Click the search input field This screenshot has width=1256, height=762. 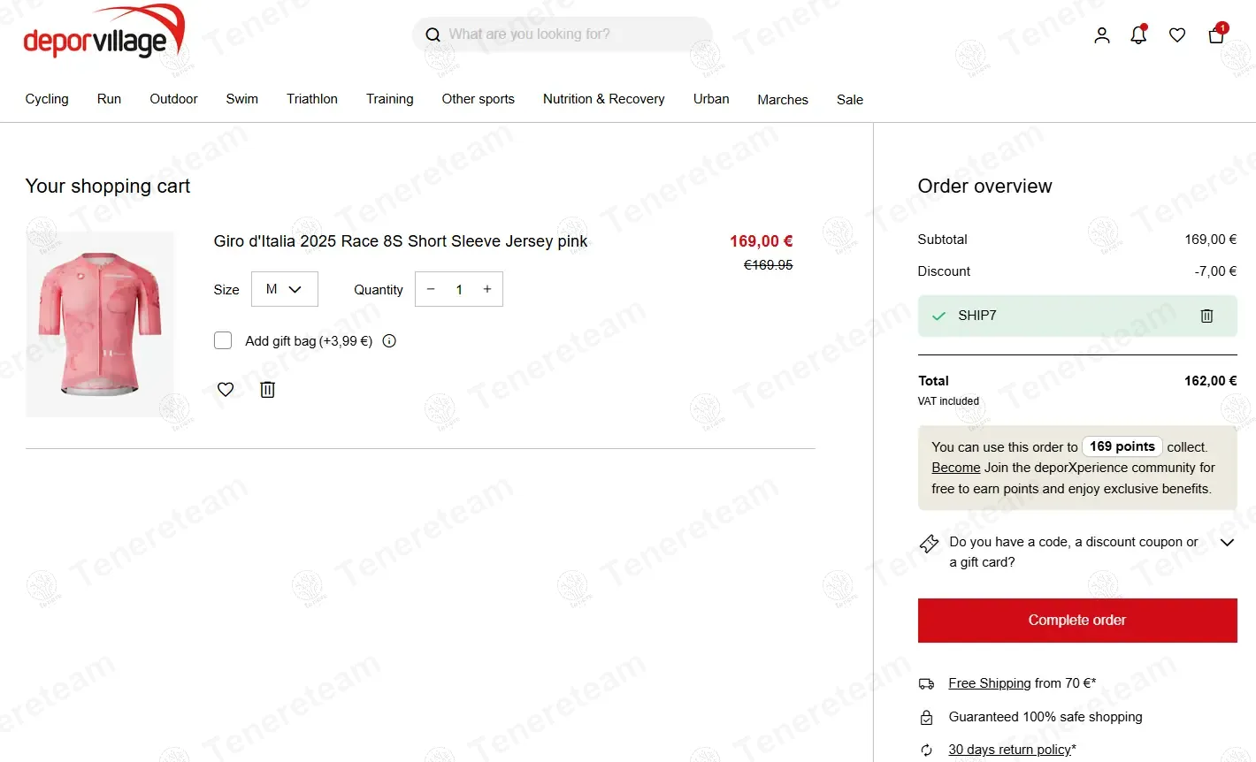[x=562, y=34]
